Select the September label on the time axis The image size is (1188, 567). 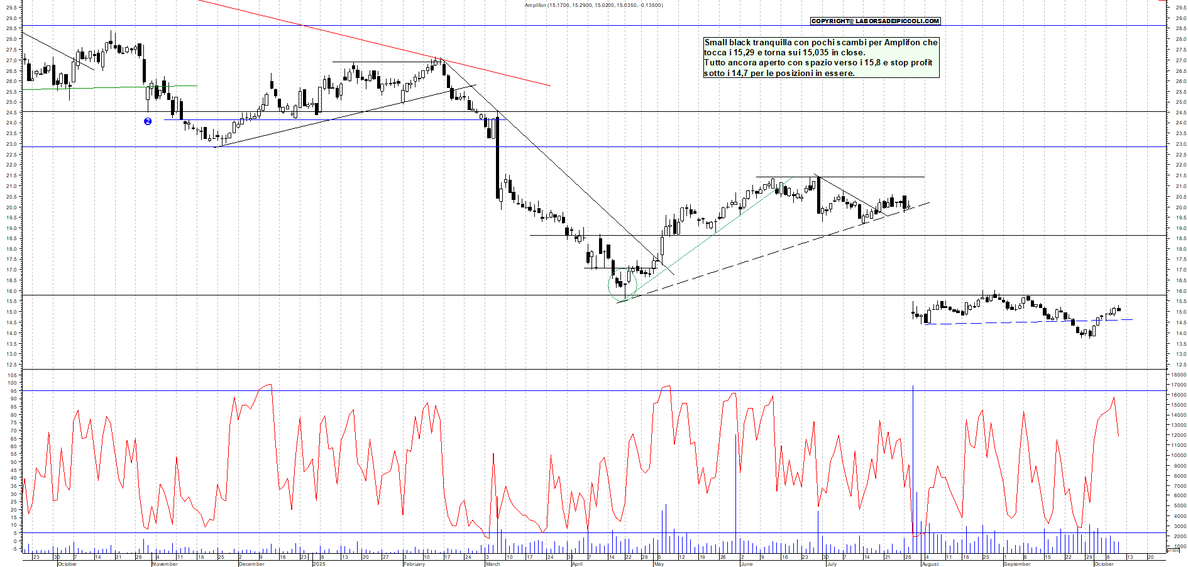tap(1016, 564)
